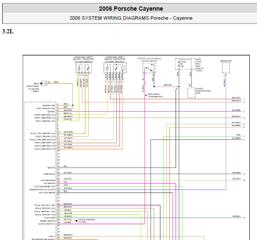Click the '(RIGHT REAR OF ENGINE COMPT)' note
The width and height of the screenshot is (257, 240).
(x=33, y=89)
